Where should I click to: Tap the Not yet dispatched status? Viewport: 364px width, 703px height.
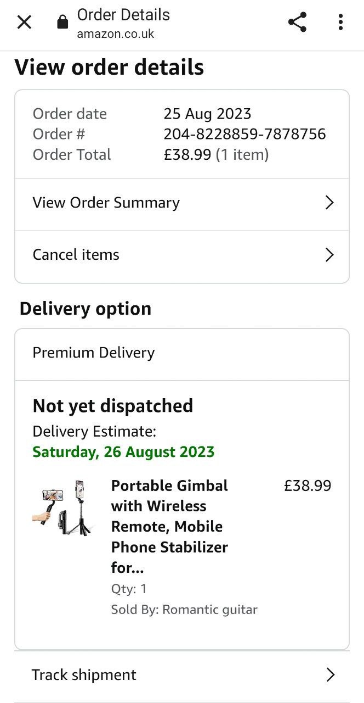[113, 406]
